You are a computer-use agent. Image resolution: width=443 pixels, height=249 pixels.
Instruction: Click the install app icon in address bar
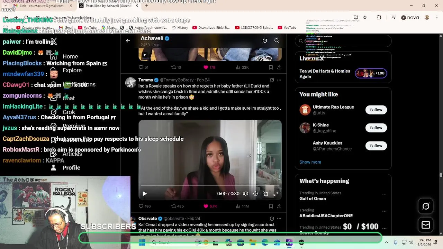click(x=356, y=18)
